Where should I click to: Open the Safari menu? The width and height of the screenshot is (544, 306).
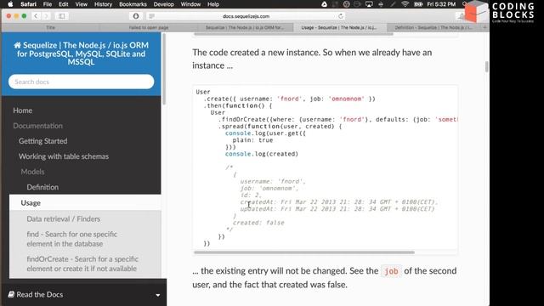28,4
